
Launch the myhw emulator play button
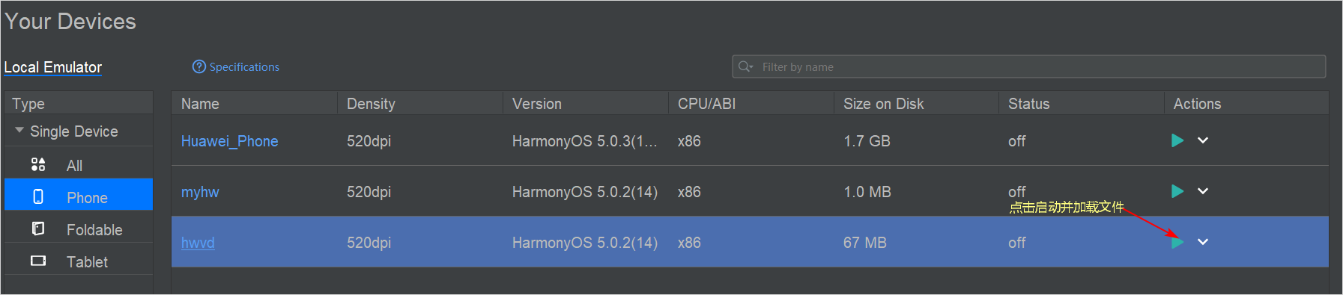click(x=1177, y=191)
